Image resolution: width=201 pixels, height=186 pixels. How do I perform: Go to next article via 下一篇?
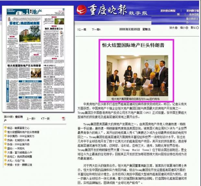(96, 29)
